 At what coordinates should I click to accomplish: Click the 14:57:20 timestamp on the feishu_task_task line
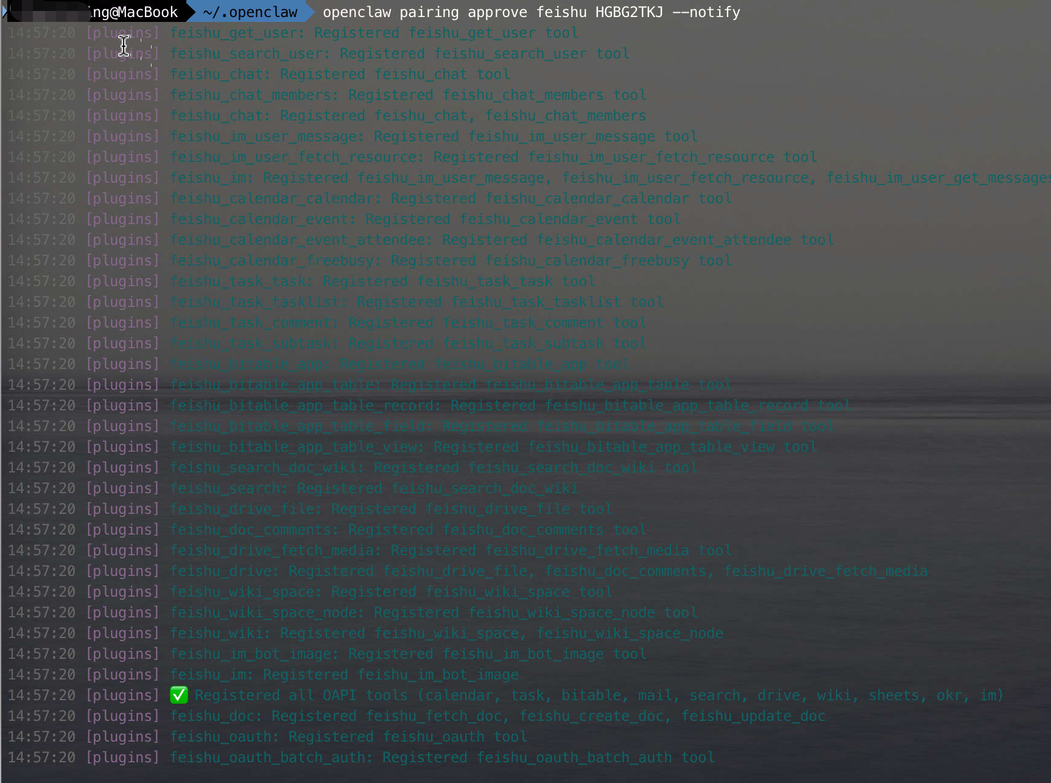(x=41, y=281)
